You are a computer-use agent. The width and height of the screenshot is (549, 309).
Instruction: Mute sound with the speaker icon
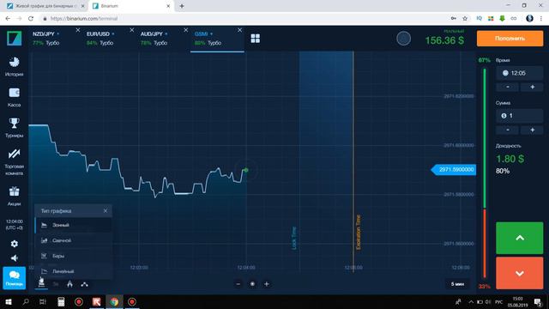point(14,258)
